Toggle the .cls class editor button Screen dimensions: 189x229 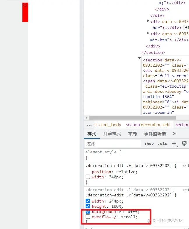click(162, 144)
